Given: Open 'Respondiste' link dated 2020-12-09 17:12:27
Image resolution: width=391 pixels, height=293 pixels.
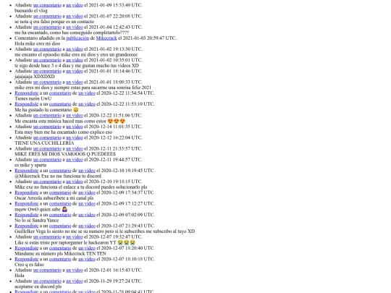Looking at the screenshot, I should point(27,203).
